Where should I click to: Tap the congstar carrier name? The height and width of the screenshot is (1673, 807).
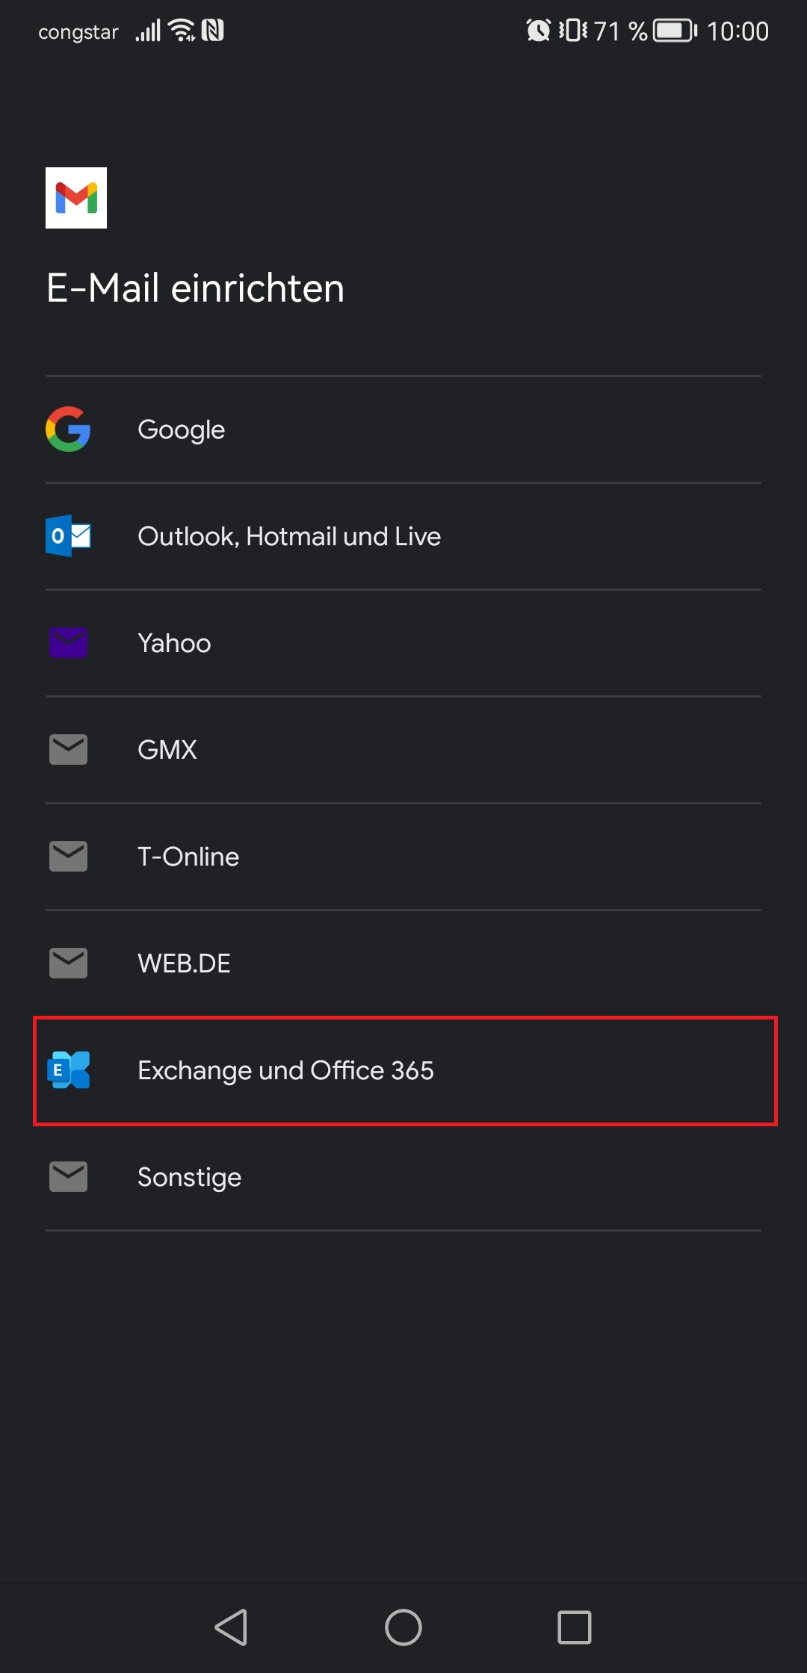(x=78, y=32)
